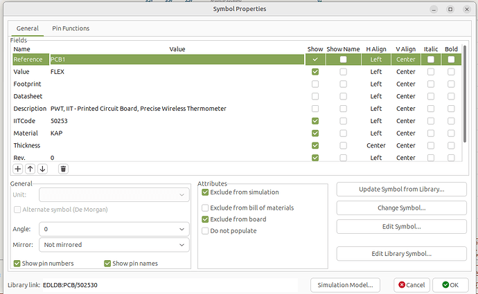Click the move field down arrow
478x294 pixels.
tap(42, 168)
